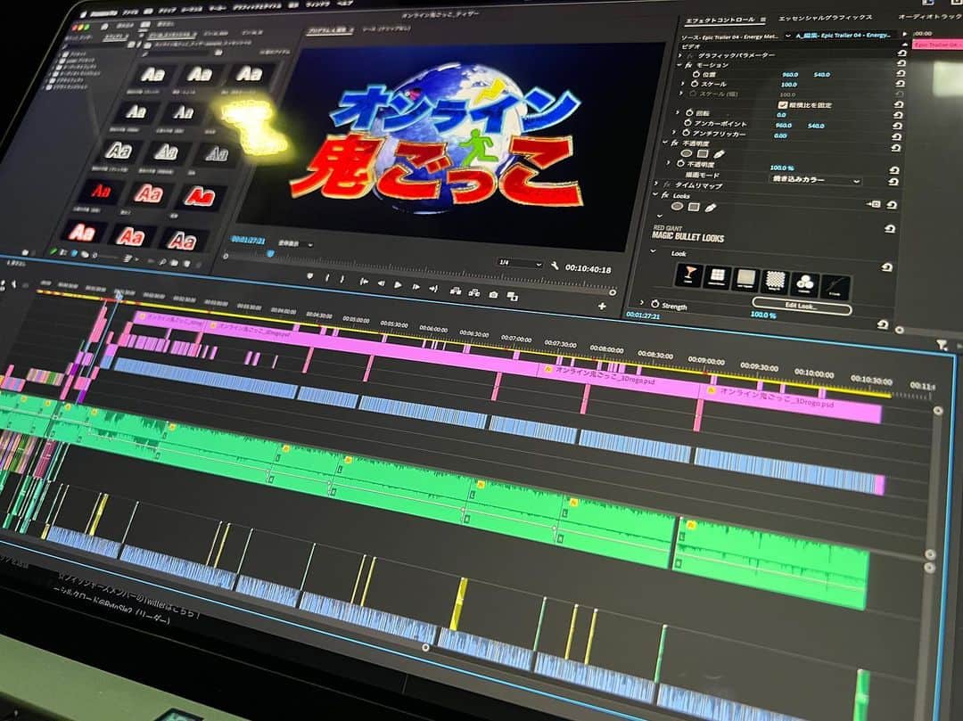
Task: Select the martini glass Look thumbnail
Action: click(x=689, y=274)
